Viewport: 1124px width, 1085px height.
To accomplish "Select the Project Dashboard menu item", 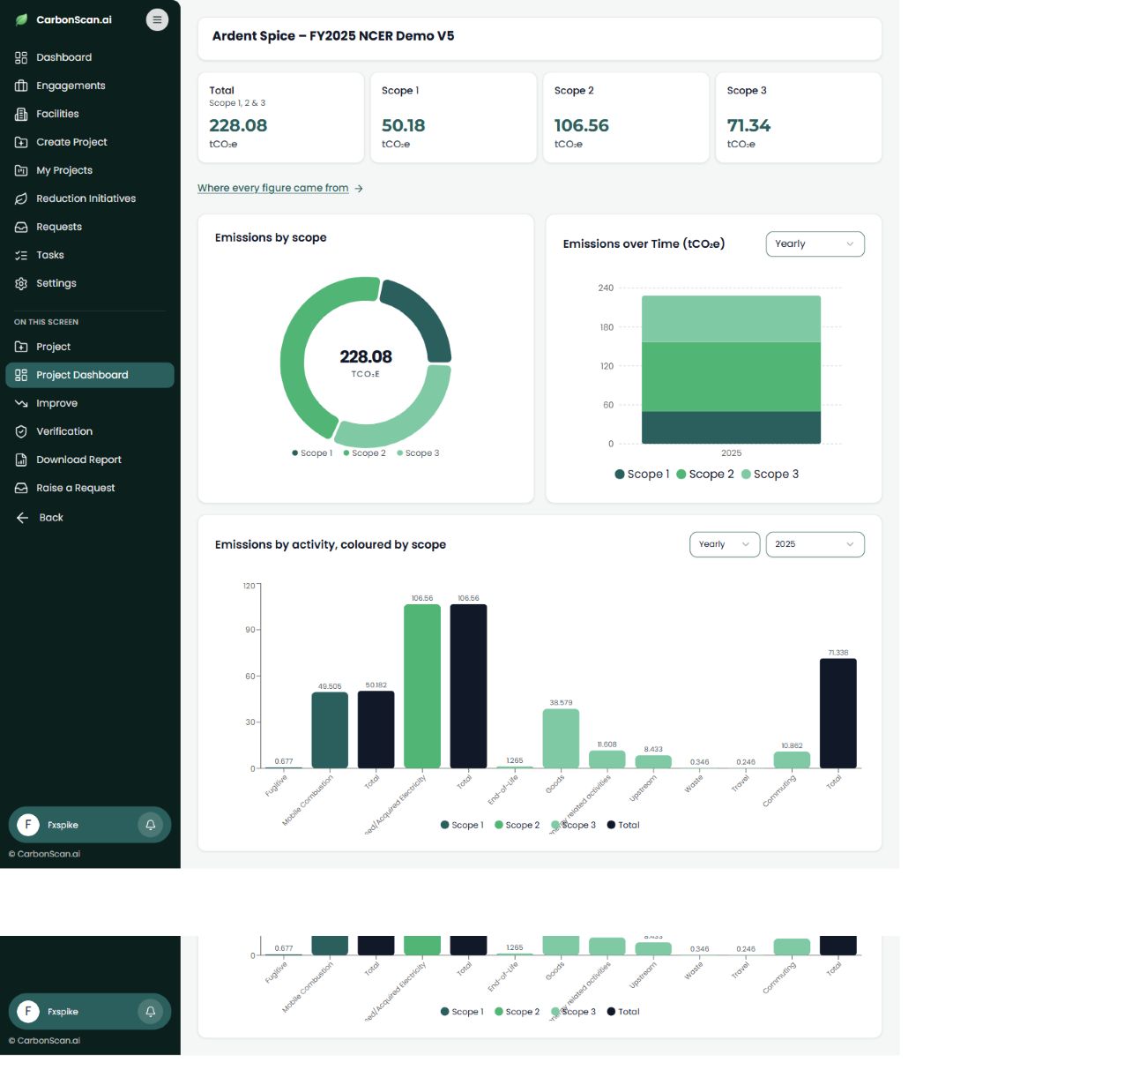I will [90, 375].
